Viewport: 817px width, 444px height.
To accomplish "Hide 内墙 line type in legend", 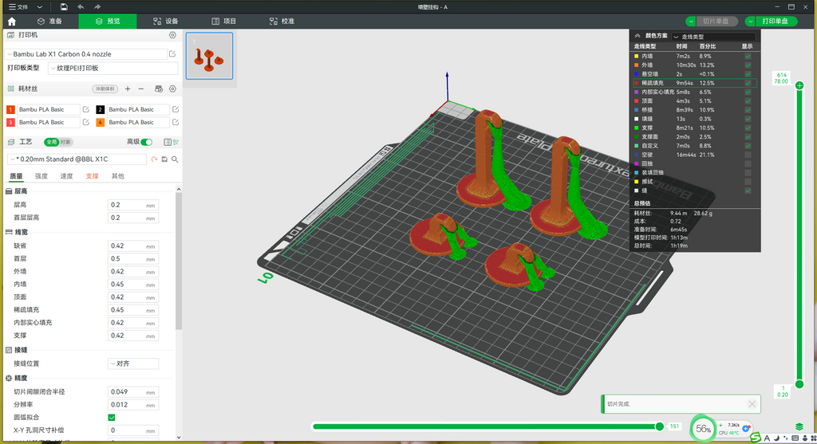I will coord(748,57).
